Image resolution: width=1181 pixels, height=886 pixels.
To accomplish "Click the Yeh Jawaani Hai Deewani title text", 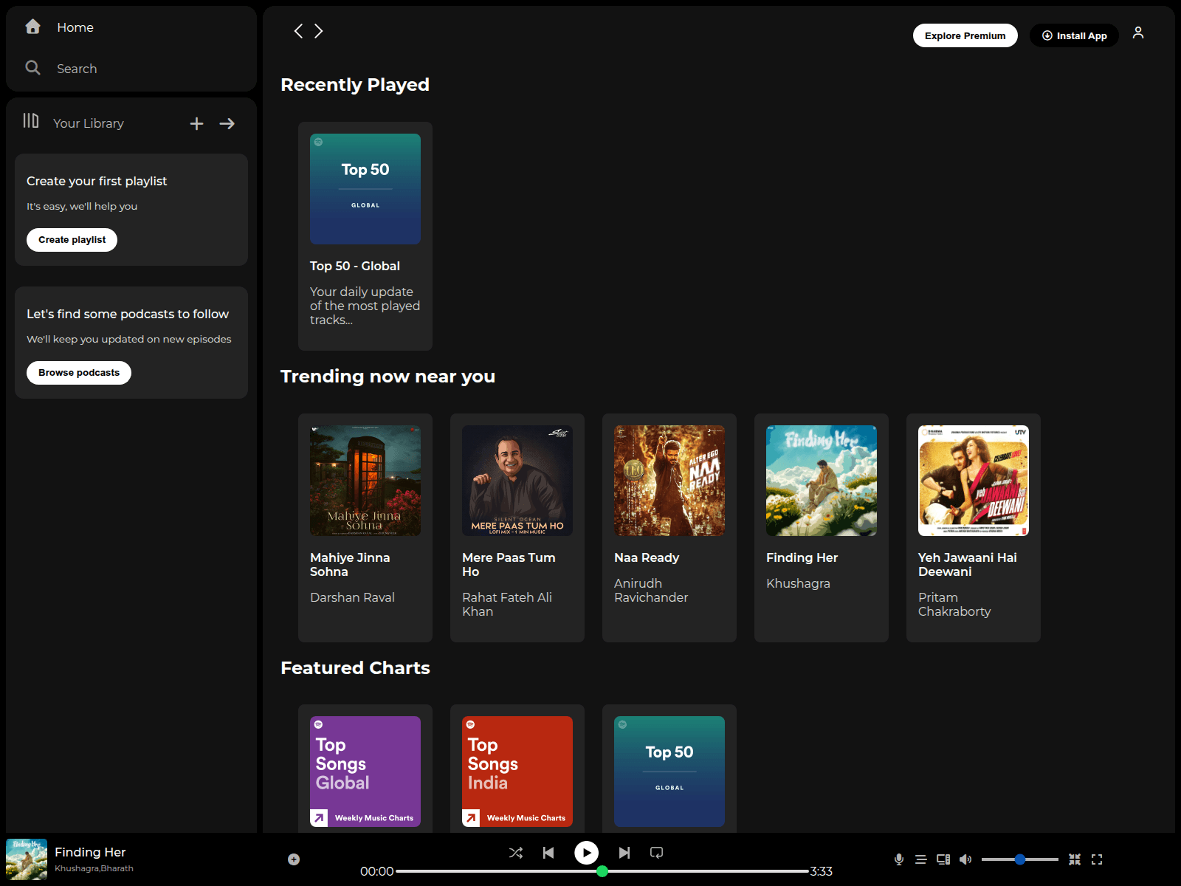I will pos(968,565).
